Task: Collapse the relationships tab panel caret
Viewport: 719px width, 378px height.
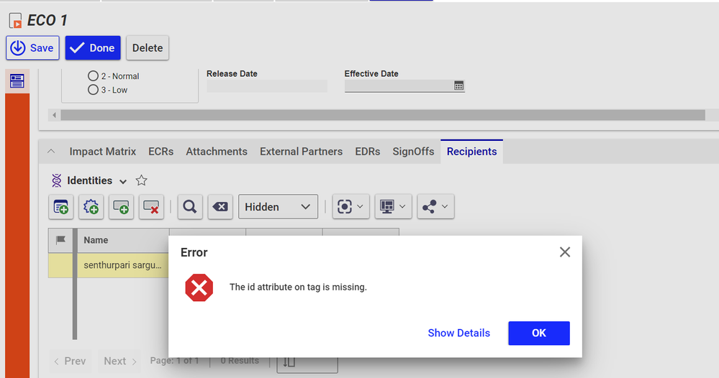Action: coord(50,152)
